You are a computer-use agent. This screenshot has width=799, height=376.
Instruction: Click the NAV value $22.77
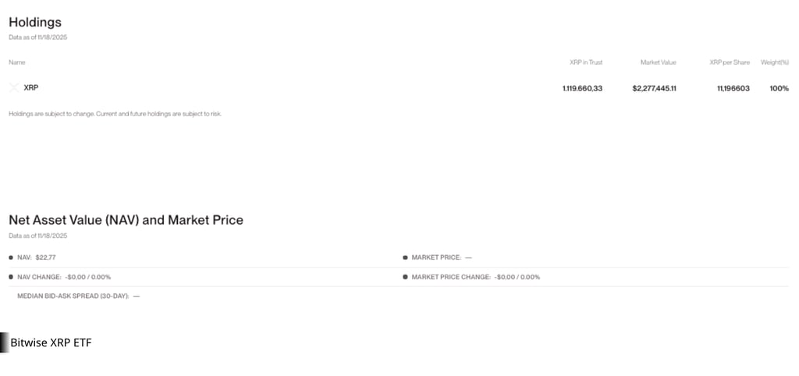[46, 257]
